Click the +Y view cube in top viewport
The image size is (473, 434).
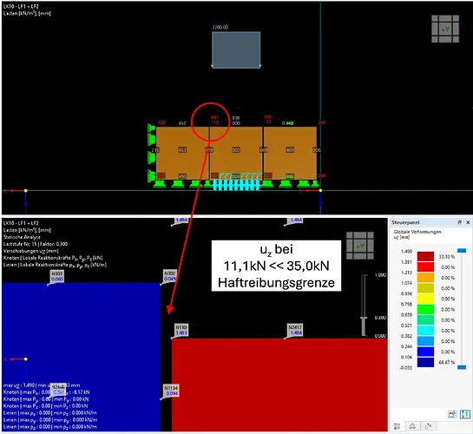click(445, 29)
